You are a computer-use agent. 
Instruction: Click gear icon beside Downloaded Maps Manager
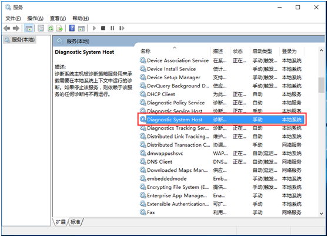point(143,170)
